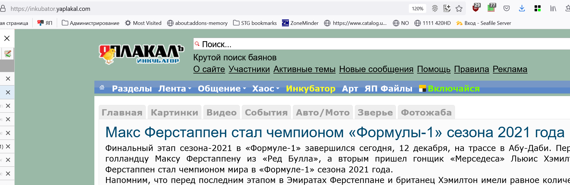Open the NO bookmark

pyautogui.click(x=401, y=23)
